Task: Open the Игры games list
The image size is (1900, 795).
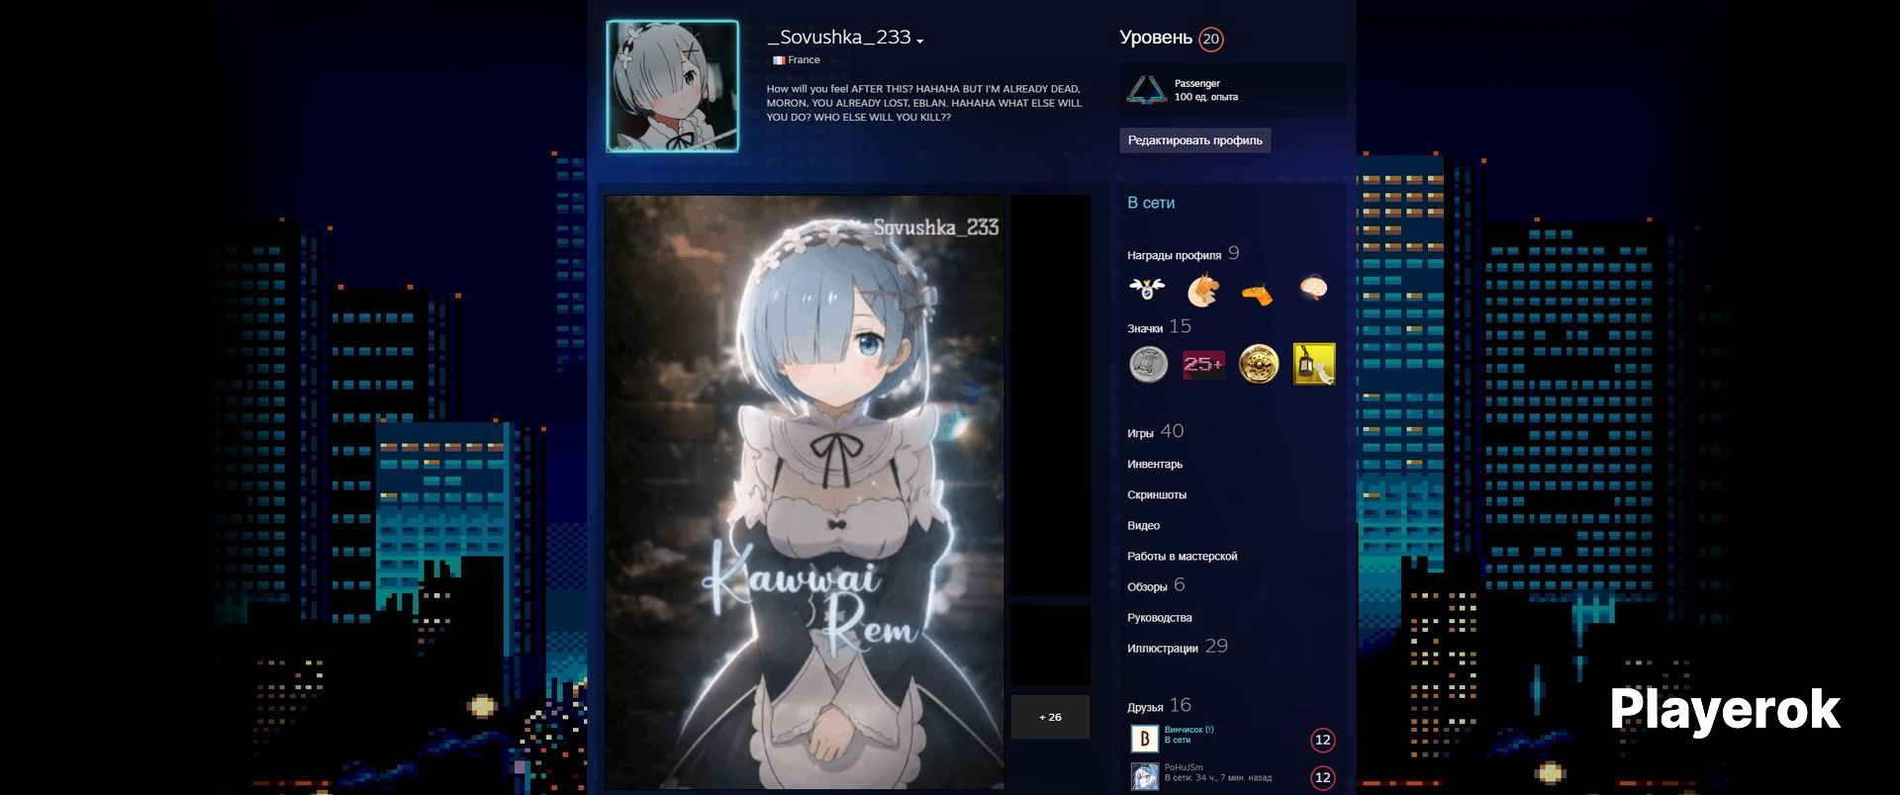Action: pos(1155,432)
